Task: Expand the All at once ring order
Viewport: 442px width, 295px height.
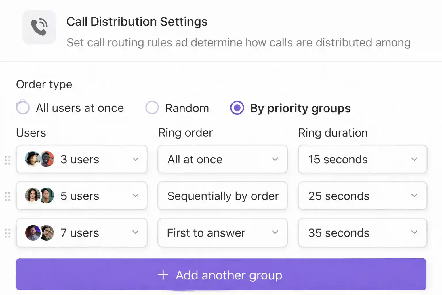Action: coord(222,159)
